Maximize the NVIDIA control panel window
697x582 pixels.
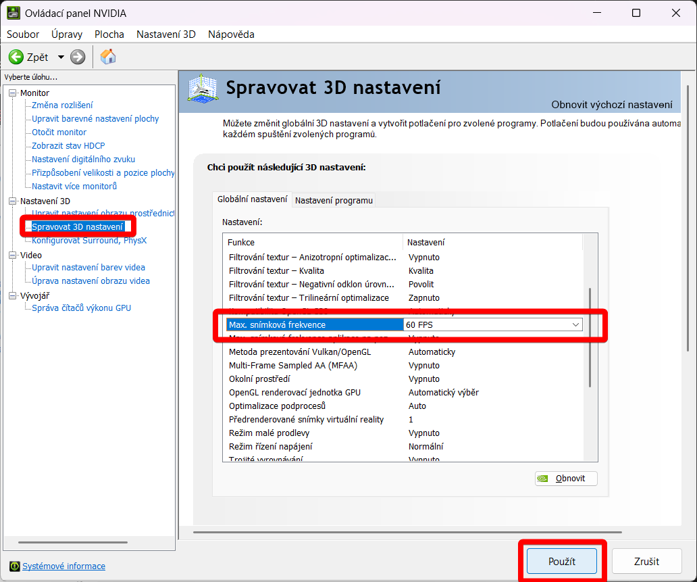coord(636,13)
